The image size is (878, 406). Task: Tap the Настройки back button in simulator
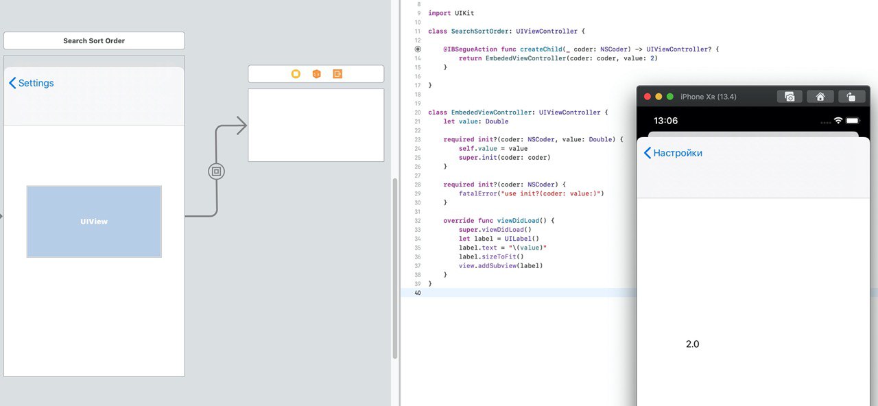(673, 153)
